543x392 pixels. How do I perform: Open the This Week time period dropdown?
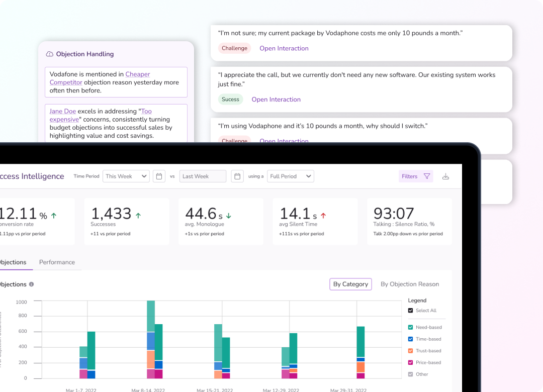click(x=126, y=176)
